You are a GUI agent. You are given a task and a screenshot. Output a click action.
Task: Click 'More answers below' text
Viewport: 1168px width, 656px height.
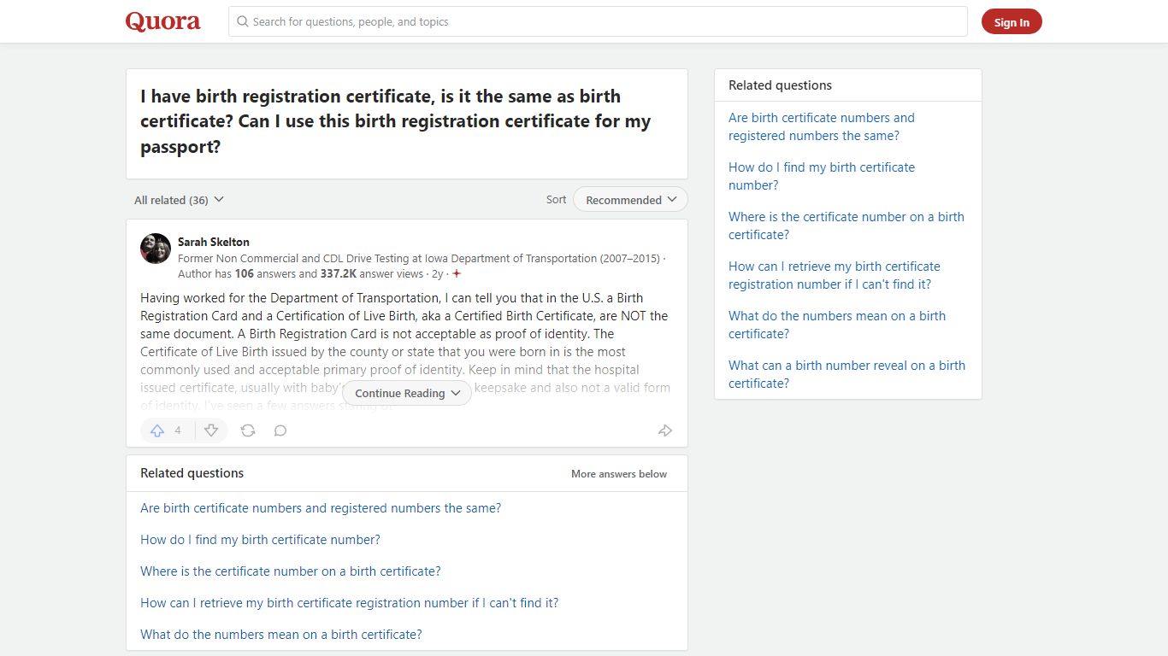(619, 474)
